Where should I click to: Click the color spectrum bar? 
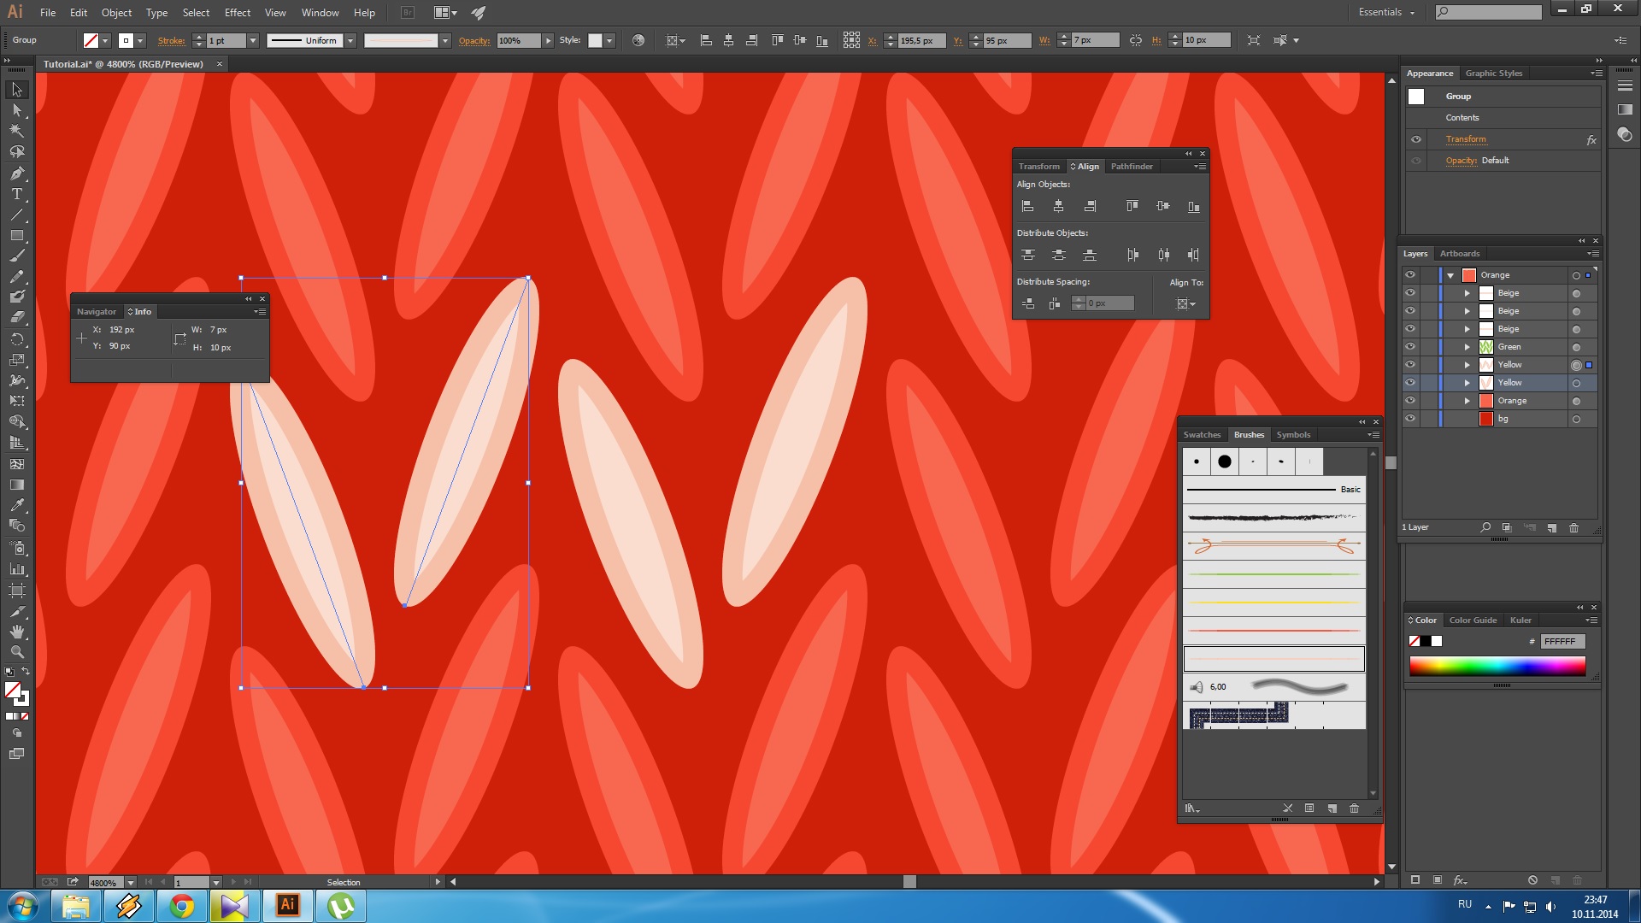pos(1497,667)
